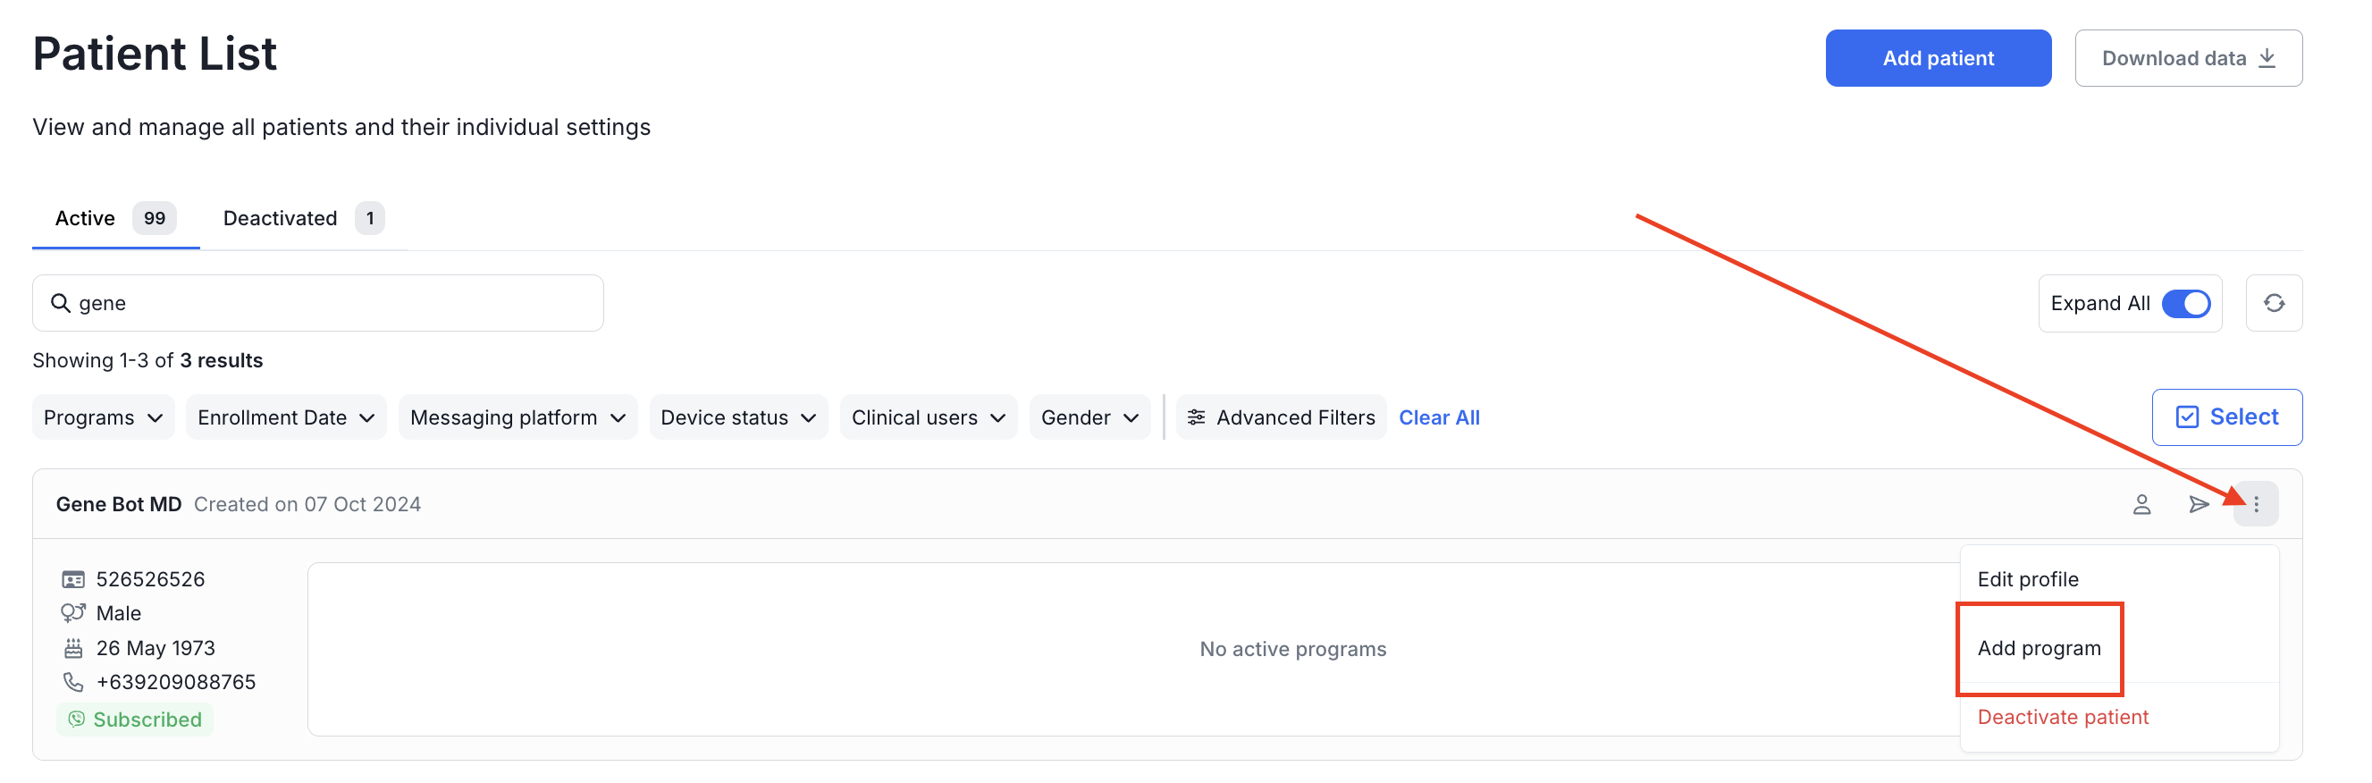Click the Select checkbox button
The image size is (2372, 783).
click(2225, 417)
